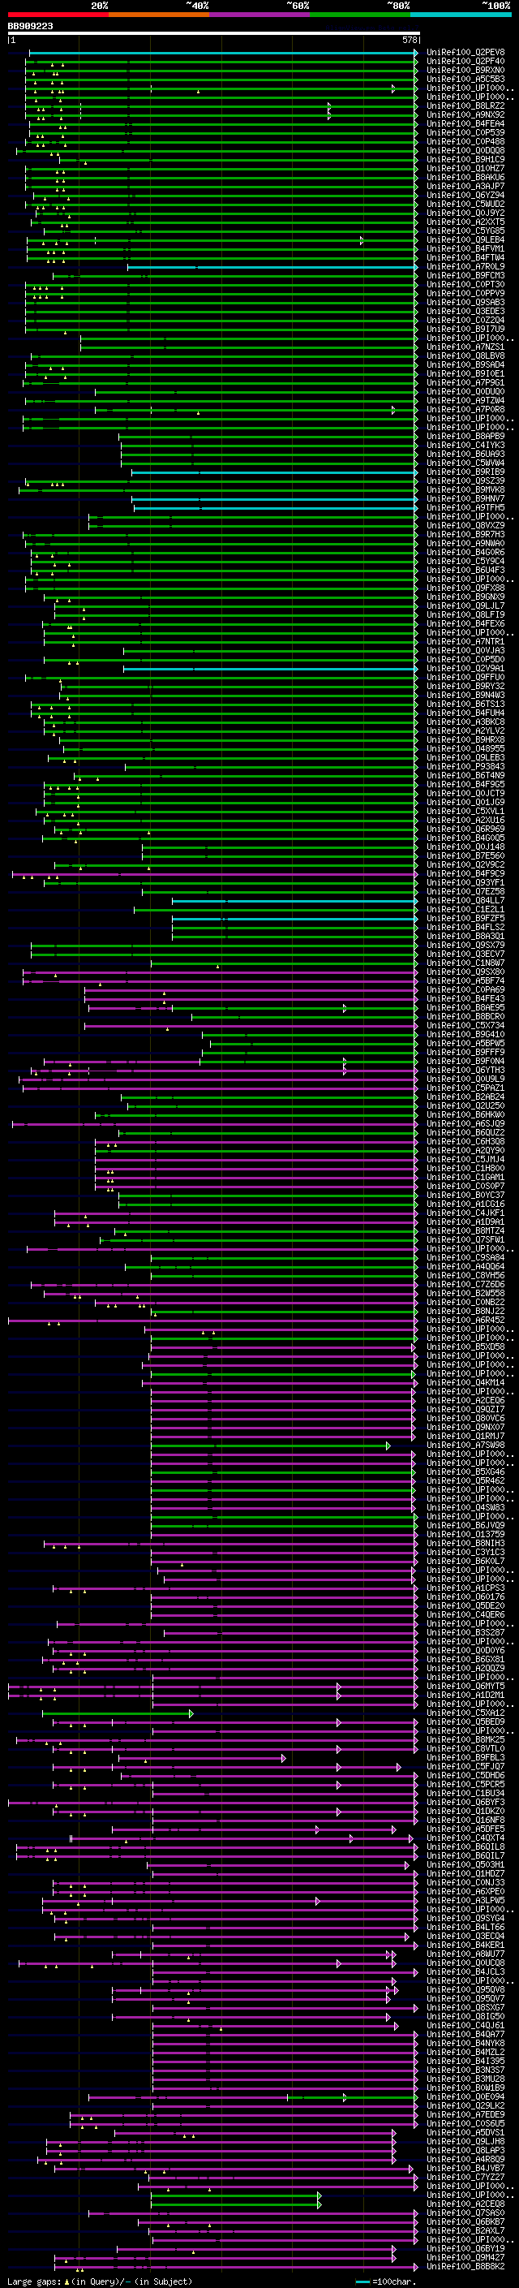Select hit label UniRef100_B4FLS2

click(x=465, y=927)
